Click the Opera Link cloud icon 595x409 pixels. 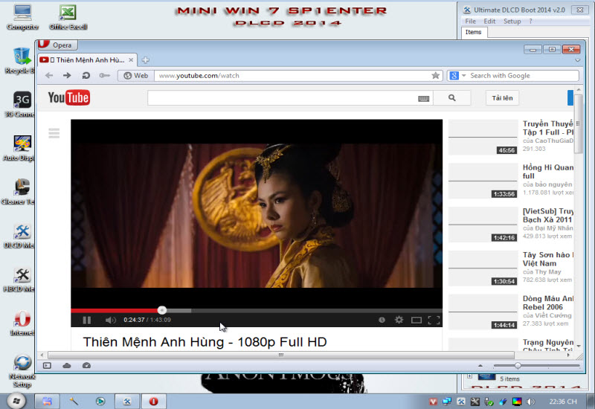(67, 366)
